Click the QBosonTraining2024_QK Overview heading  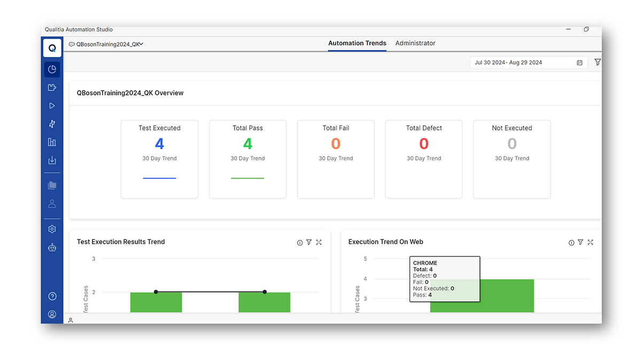[x=130, y=93]
